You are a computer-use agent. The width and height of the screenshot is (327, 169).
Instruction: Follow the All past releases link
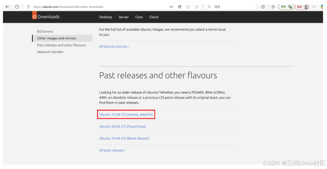(112, 150)
